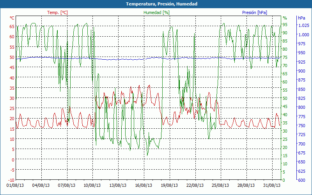Click the '16/08/13' date label

point(144,186)
